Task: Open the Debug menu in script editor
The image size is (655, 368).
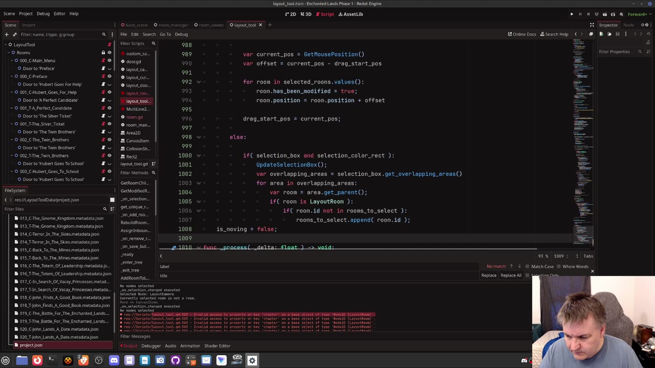Action: click(x=181, y=34)
